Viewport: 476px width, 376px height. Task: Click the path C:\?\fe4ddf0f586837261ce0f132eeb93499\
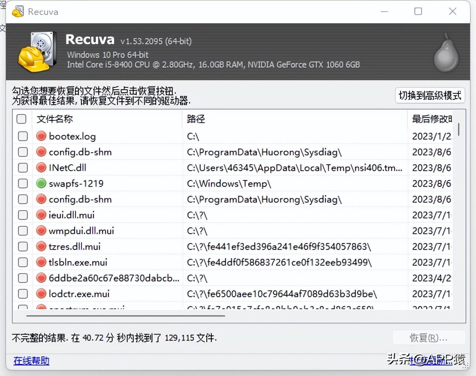279,262
